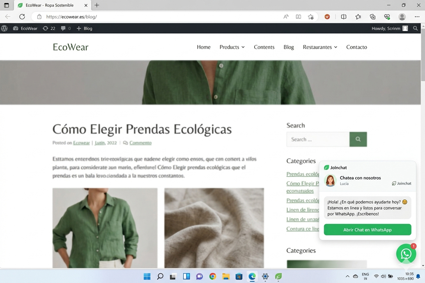Image resolution: width=425 pixels, height=283 pixels.
Task: Click the admin bar search magnifier
Action: (415, 28)
